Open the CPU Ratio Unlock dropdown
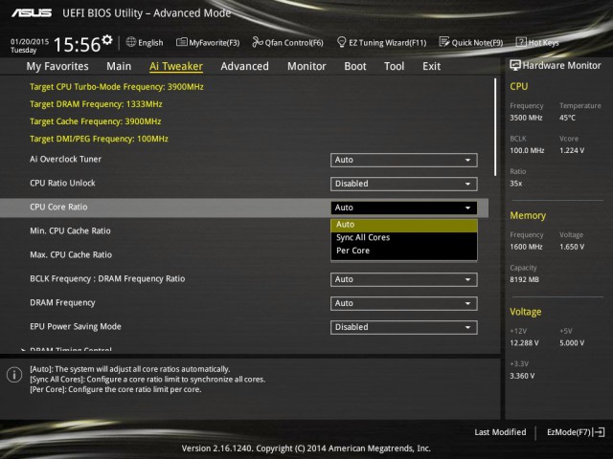The width and height of the screenshot is (613, 459). [x=404, y=184]
